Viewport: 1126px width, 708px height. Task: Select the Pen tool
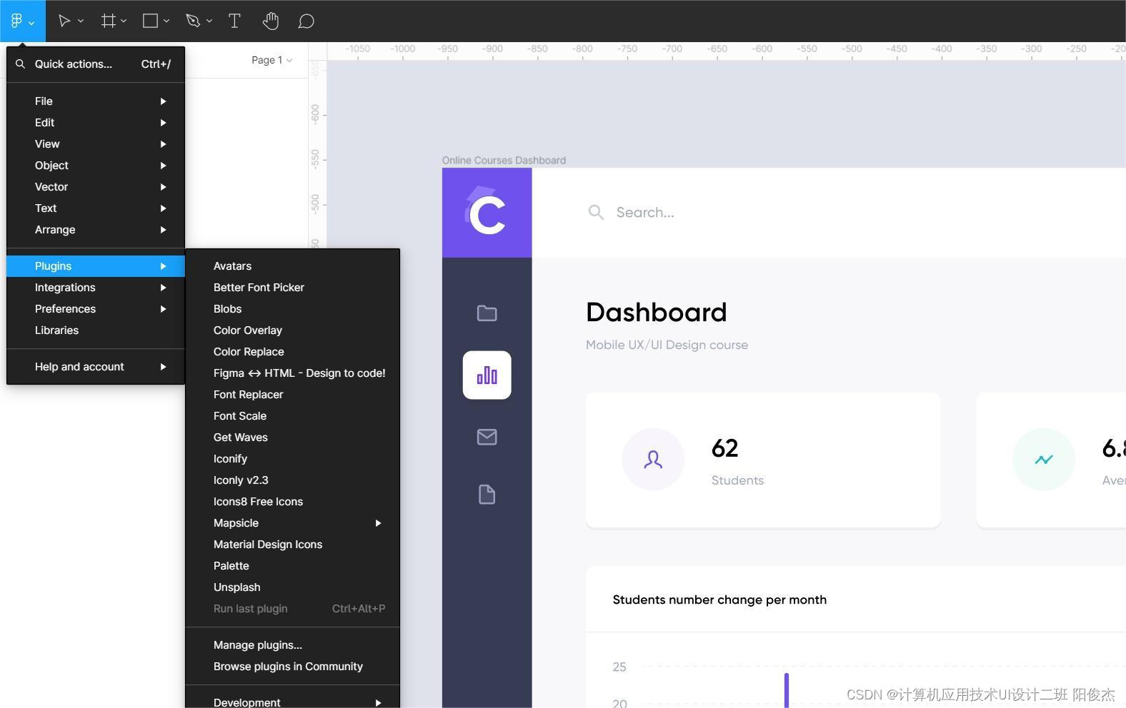pyautogui.click(x=193, y=21)
